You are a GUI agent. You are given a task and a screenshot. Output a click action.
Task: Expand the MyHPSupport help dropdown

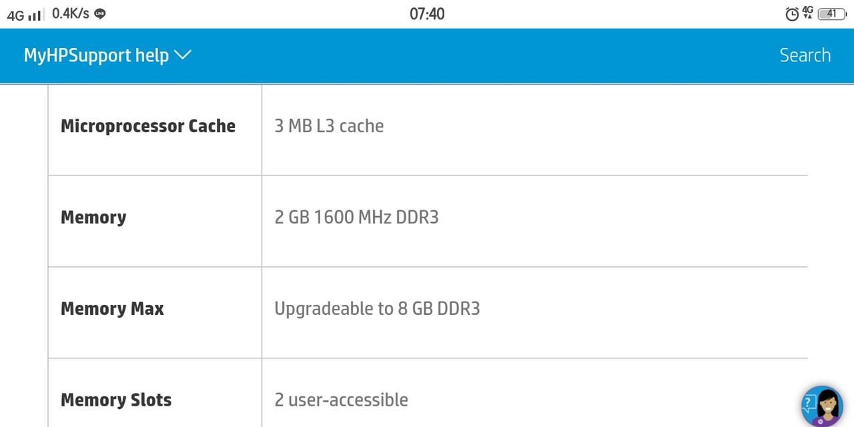click(109, 55)
